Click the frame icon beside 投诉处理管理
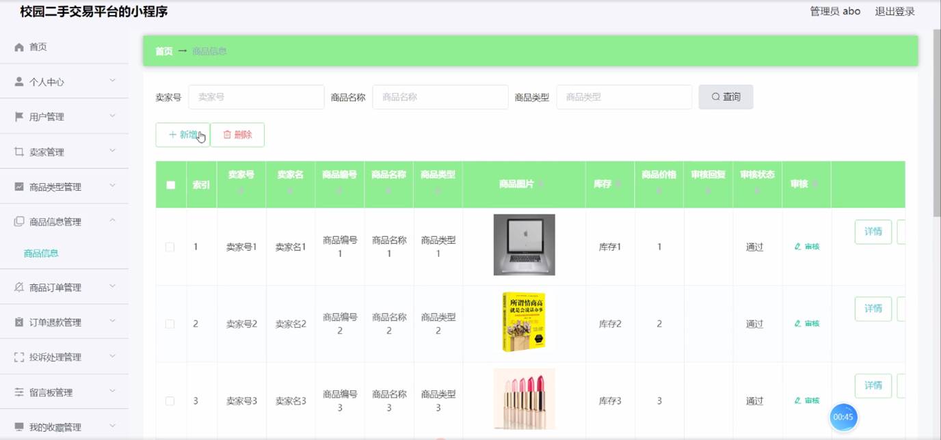The image size is (941, 440). (19, 357)
